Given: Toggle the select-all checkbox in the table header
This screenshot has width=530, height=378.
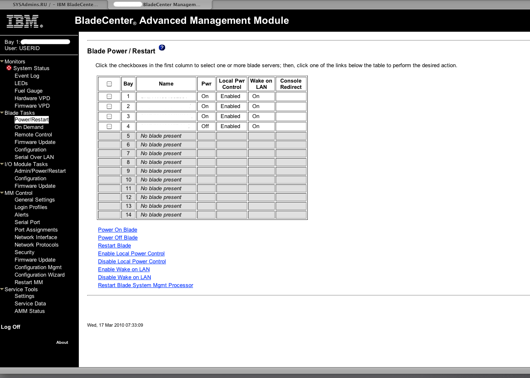Looking at the screenshot, I should coord(109,84).
